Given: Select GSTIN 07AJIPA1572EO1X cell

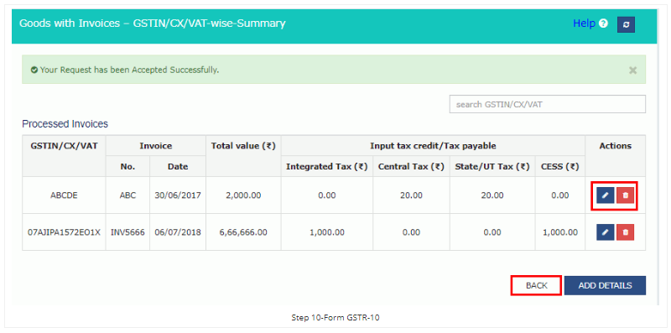Looking at the screenshot, I should tap(64, 232).
